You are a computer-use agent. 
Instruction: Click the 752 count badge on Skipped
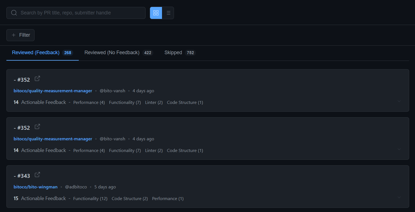click(190, 53)
